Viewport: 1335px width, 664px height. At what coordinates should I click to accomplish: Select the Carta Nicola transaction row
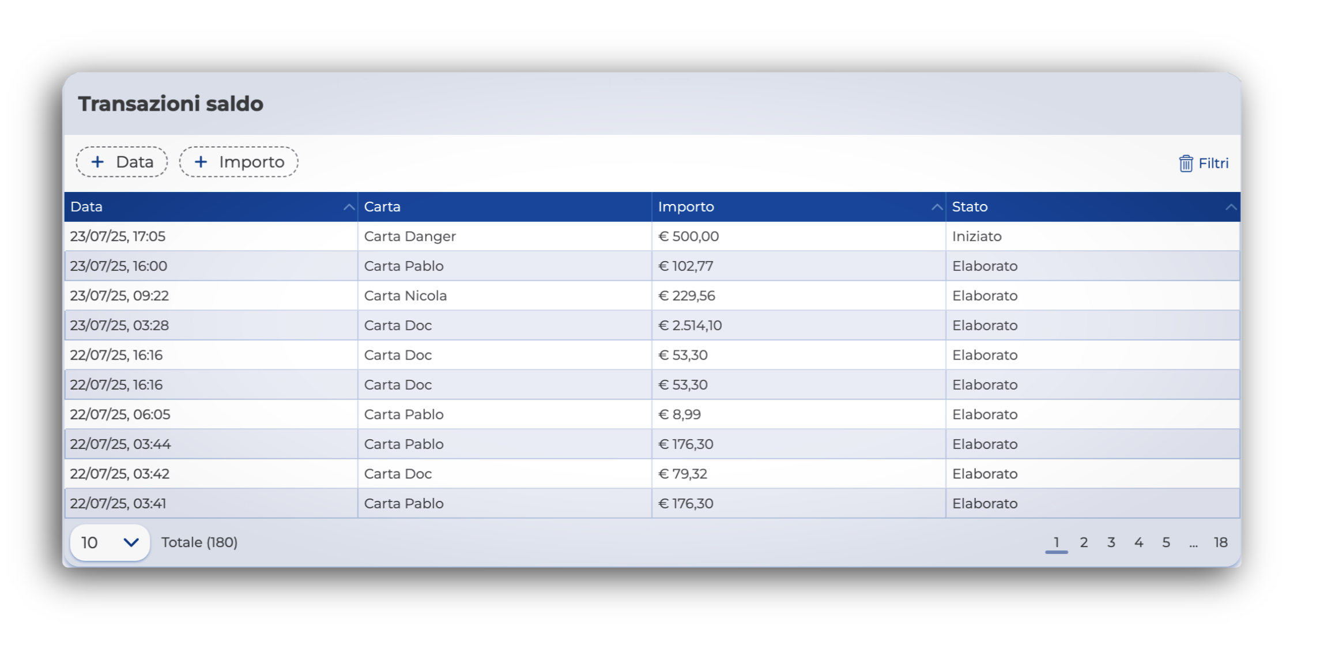pos(405,296)
